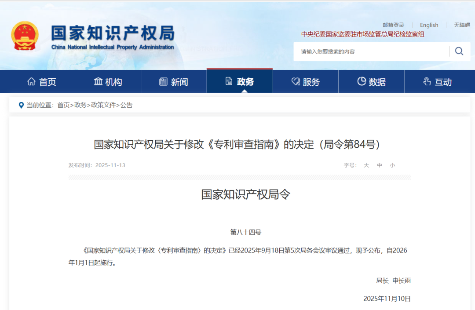The image size is (475, 310).
Task: Click the location pin icon in breadcrumb
Action: click(x=21, y=105)
